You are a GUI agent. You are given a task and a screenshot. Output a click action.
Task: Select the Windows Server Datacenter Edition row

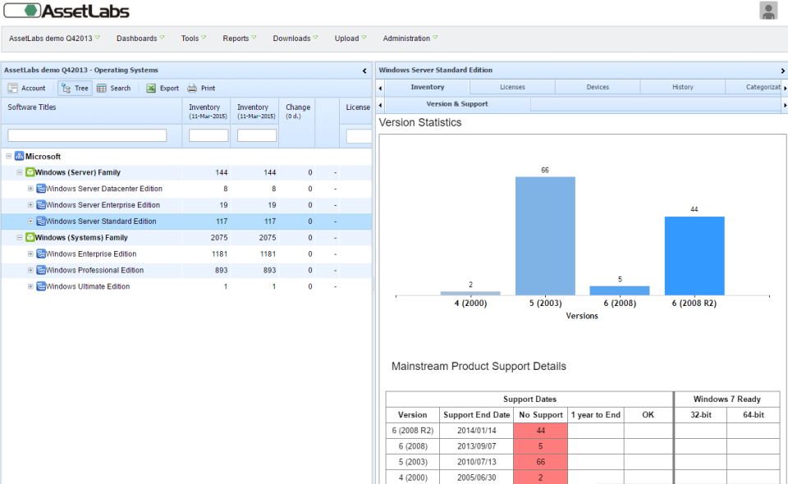coord(186,189)
